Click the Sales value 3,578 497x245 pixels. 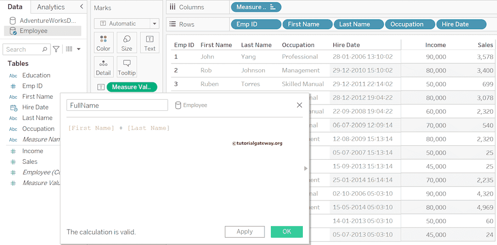click(485, 57)
